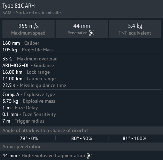Click the SAM - Surface-to-air missile subtitle
163x160 pixels.
32,13
